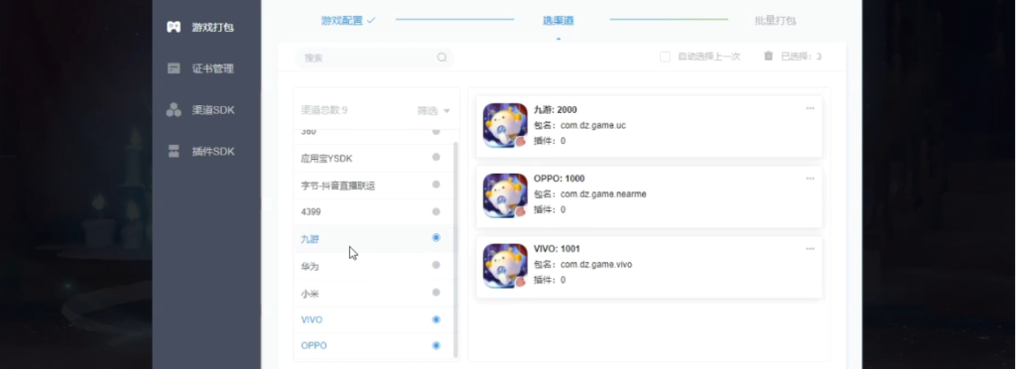Click the VIVO: 1001 card title
The height and width of the screenshot is (369, 1016).
(x=557, y=249)
